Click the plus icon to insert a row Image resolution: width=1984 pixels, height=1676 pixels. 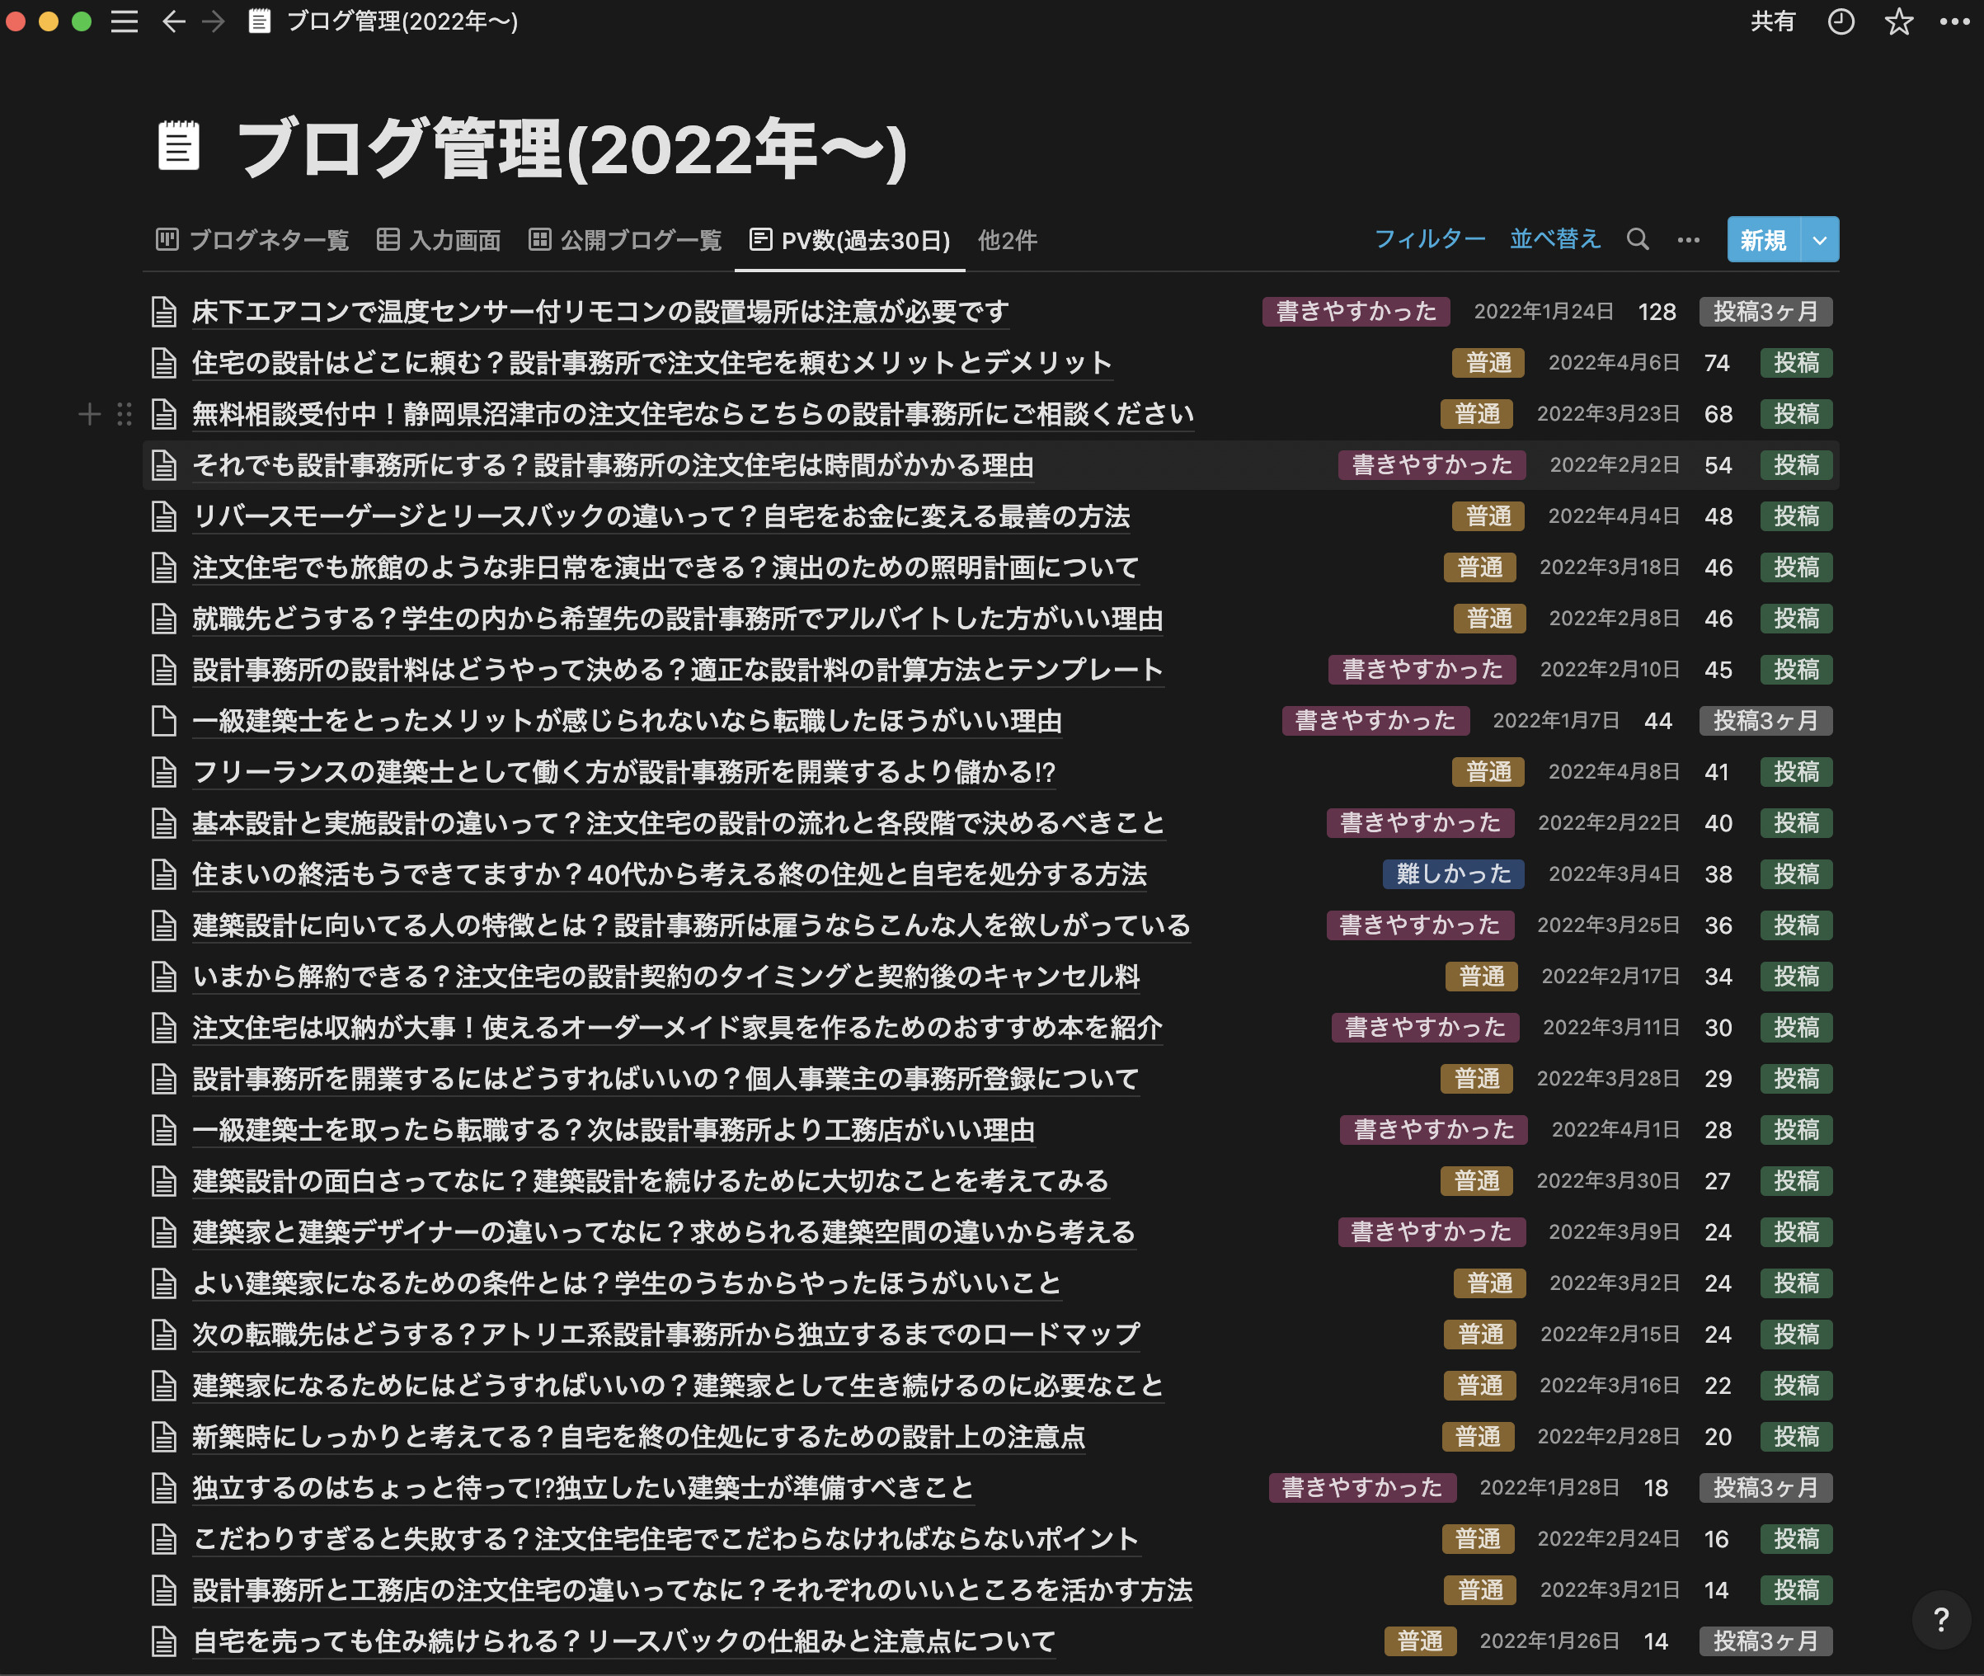(90, 414)
